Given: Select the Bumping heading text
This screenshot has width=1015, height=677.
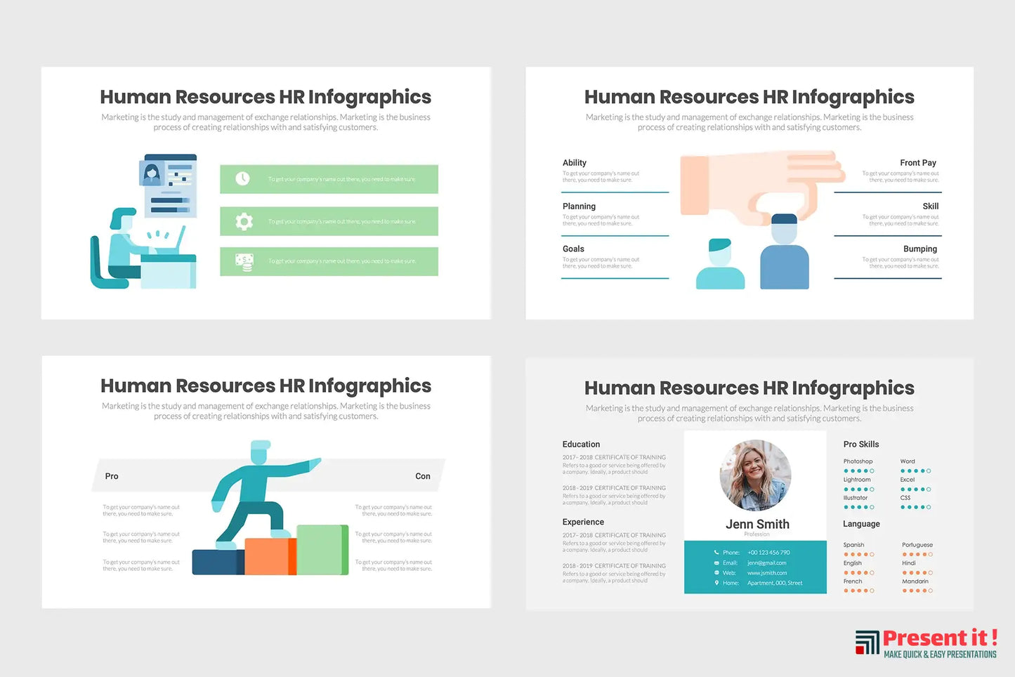Looking at the screenshot, I should click(x=919, y=249).
